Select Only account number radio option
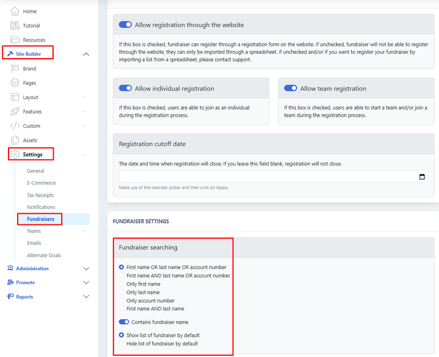The width and height of the screenshot is (439, 357). [x=122, y=301]
